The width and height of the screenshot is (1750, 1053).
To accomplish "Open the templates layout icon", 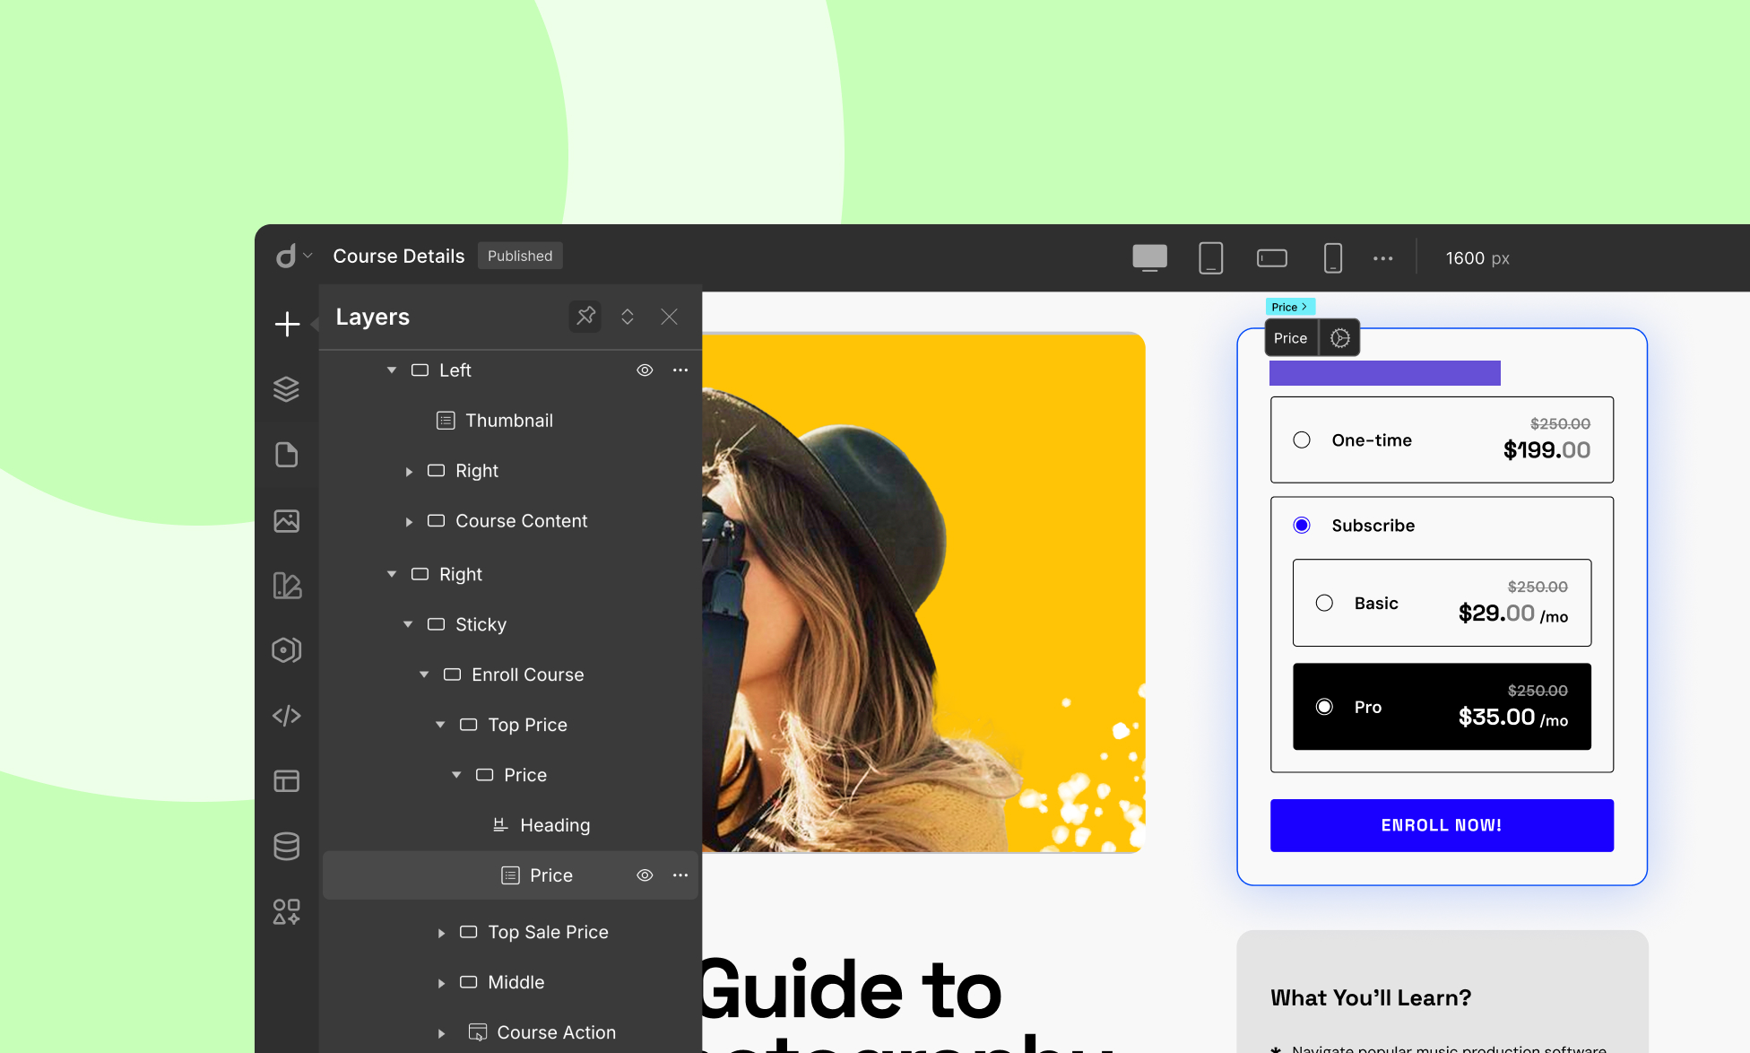I will pyautogui.click(x=287, y=781).
